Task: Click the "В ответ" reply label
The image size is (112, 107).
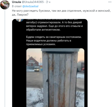Action: click(17, 6)
